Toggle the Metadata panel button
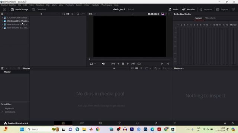Image resolution: width=238 pixels, height=133 pixels. pos(189,9)
